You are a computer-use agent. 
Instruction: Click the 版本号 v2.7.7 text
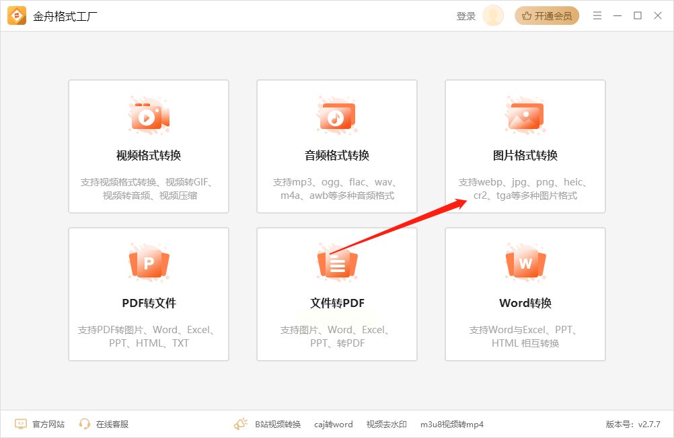point(633,425)
